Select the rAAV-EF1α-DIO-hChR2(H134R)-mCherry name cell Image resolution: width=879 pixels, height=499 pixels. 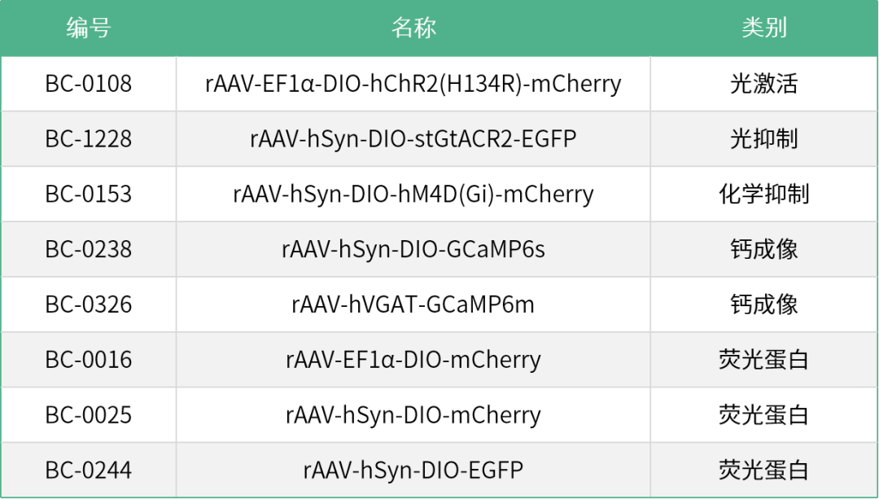coord(413,84)
